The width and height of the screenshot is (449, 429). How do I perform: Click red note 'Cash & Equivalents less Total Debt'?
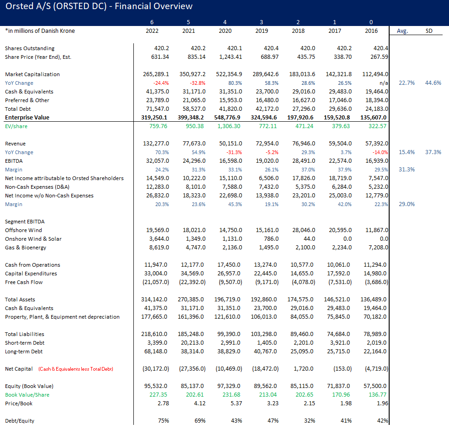click(x=76, y=369)
